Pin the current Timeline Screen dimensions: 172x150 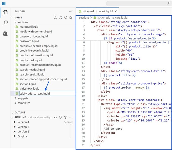point(55,117)
